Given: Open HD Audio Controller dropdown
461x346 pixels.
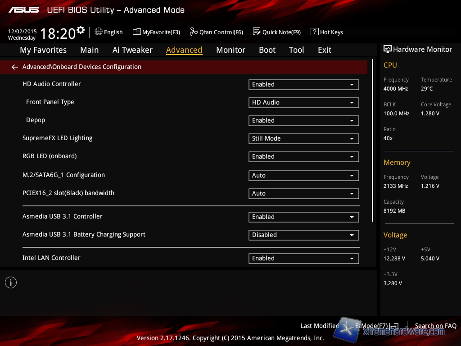Looking at the screenshot, I should pos(303,85).
